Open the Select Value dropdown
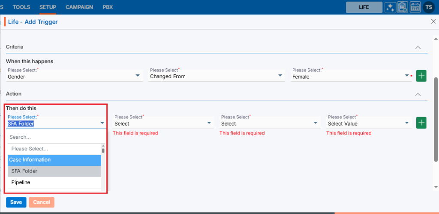This screenshot has width=439, height=214. point(368,123)
